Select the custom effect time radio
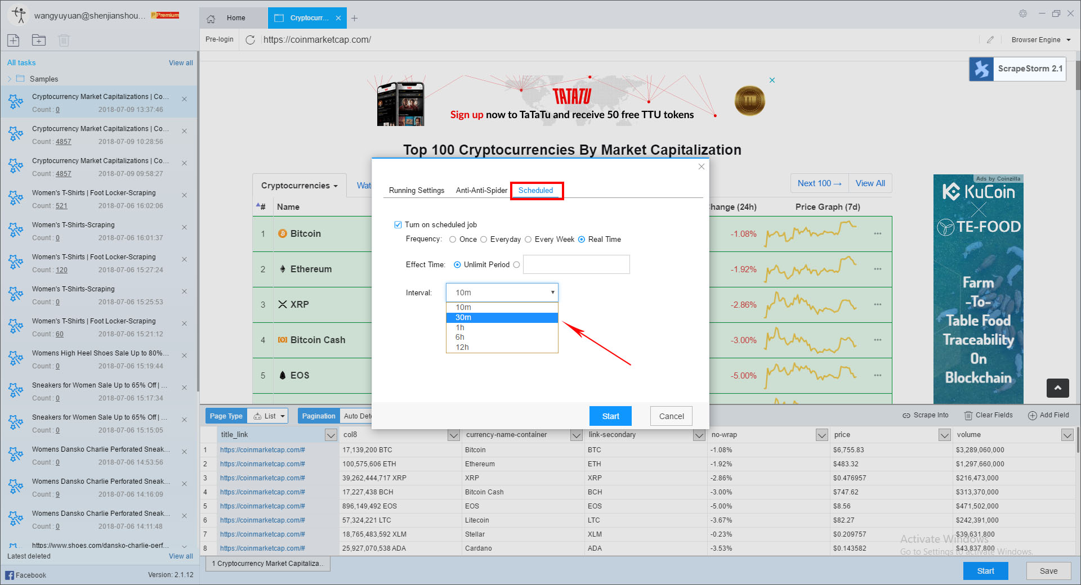Image resolution: width=1081 pixels, height=585 pixels. click(516, 265)
